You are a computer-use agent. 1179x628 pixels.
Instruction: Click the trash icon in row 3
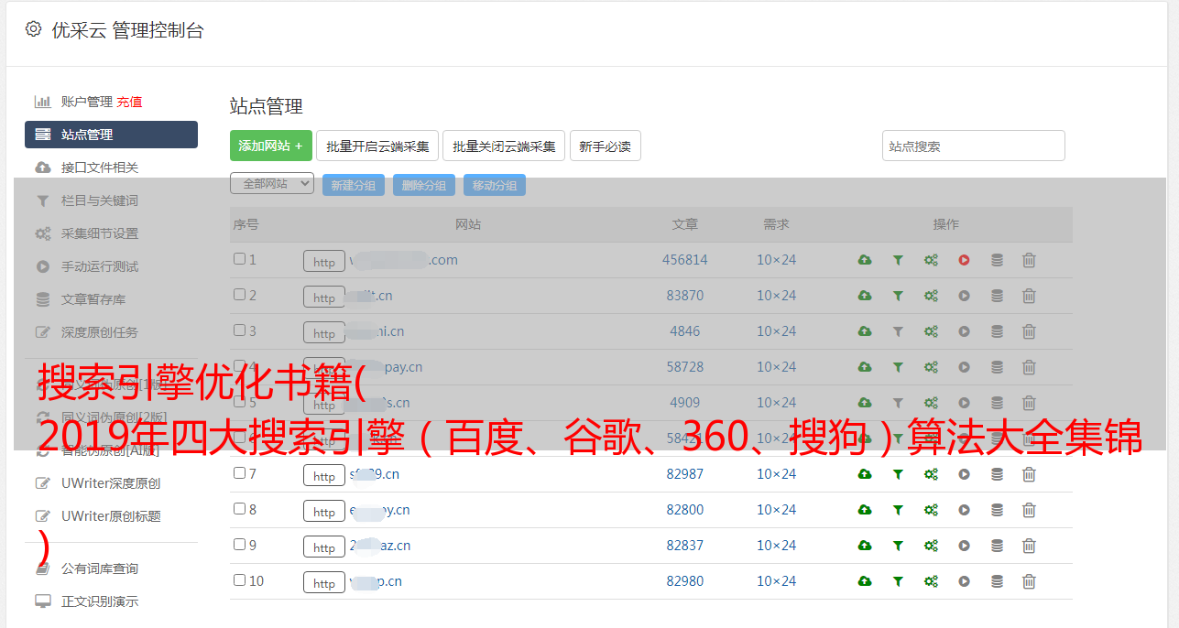[1029, 331]
